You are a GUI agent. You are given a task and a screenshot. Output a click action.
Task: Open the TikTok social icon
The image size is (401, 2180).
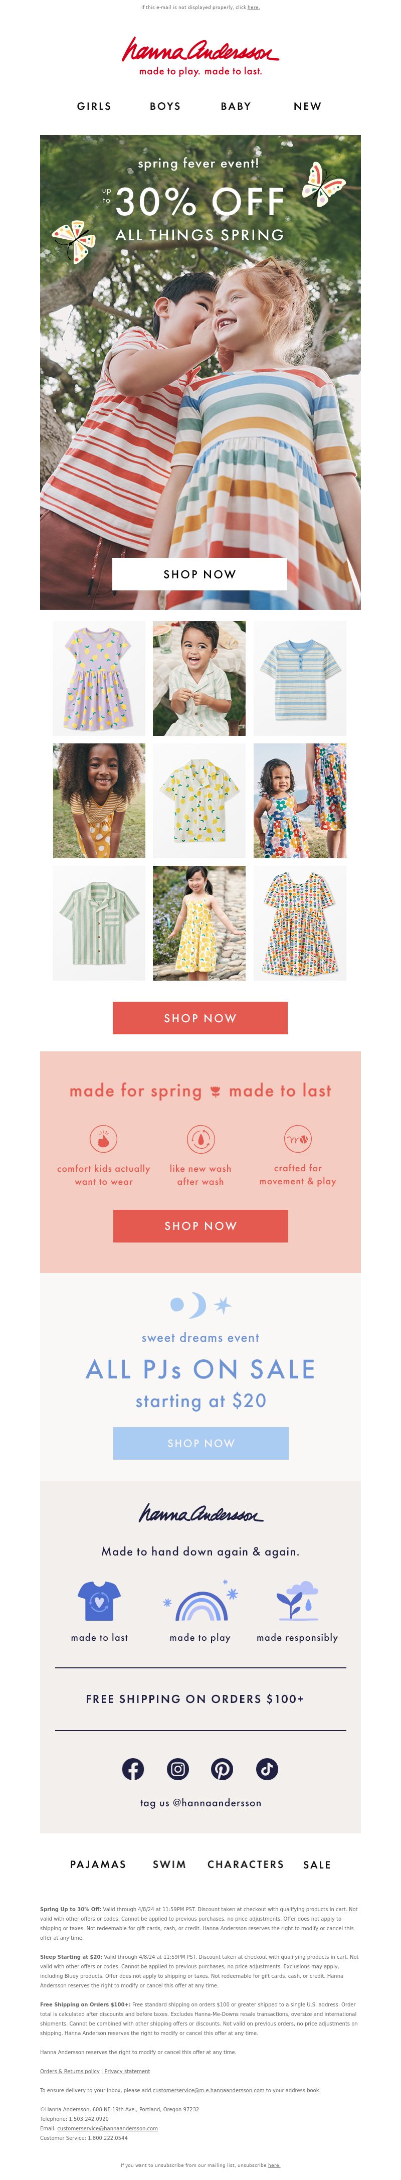267,1769
